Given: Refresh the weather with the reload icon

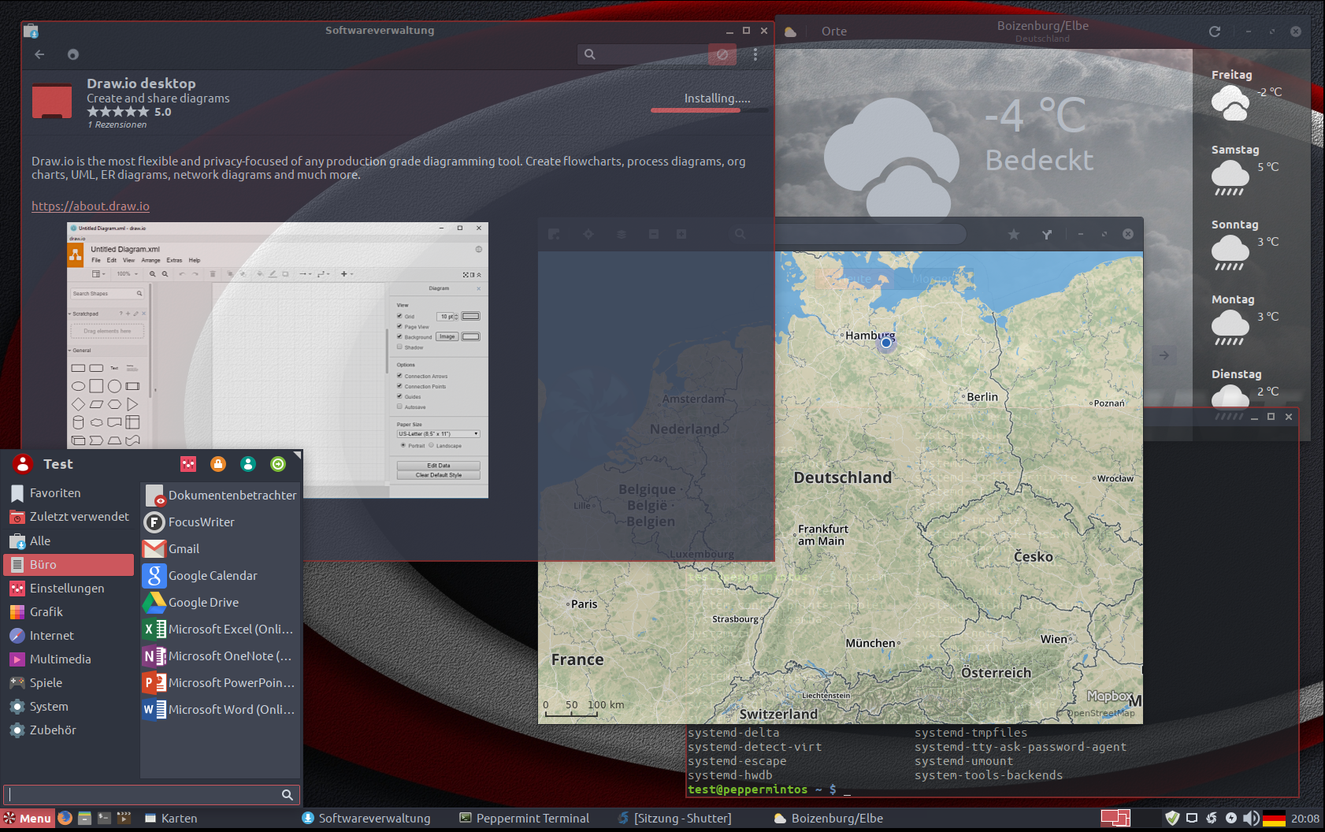Looking at the screenshot, I should pyautogui.click(x=1214, y=32).
